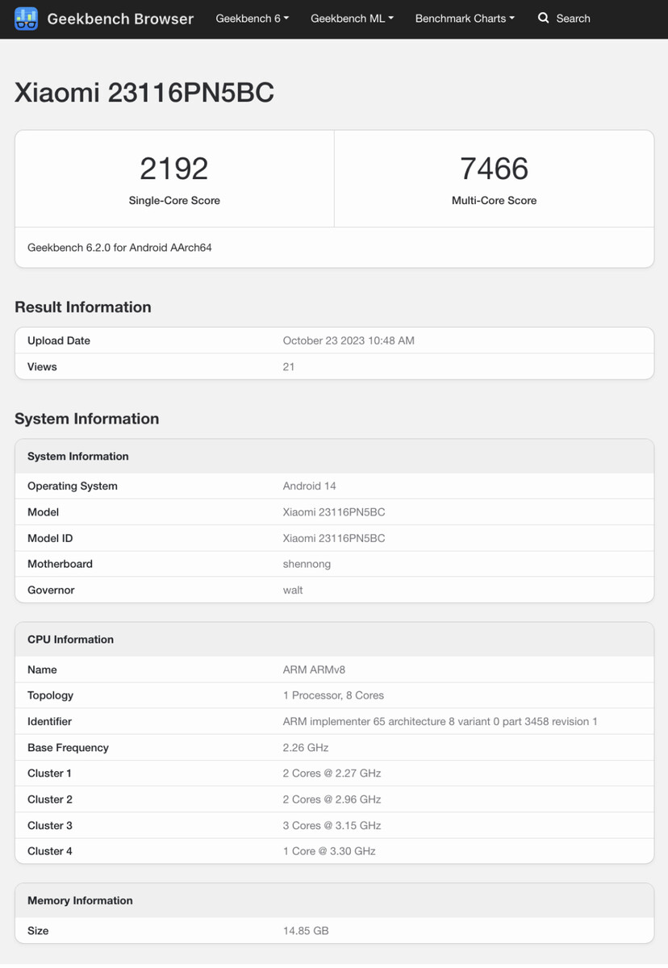This screenshot has width=668, height=968.
Task: Click the ARM implementer identifier text
Action: tap(440, 721)
